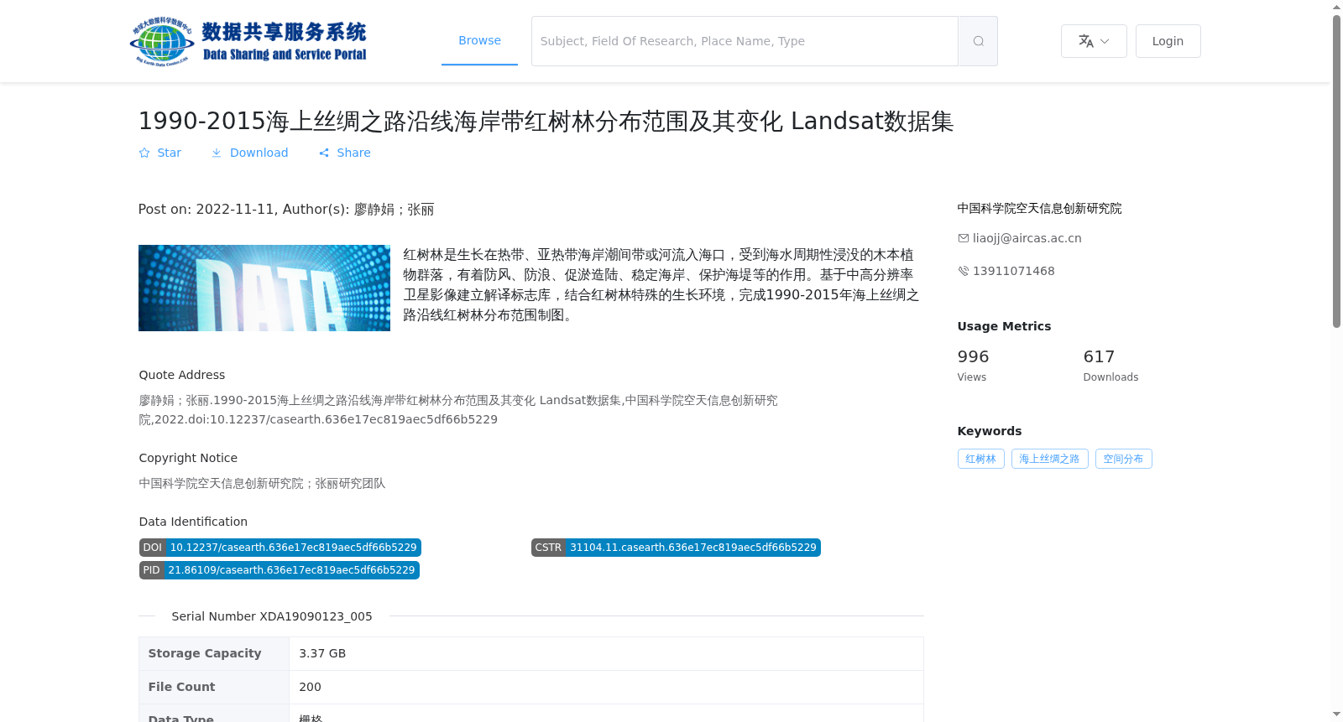
Task: Select the 红树林 keyword tag
Action: point(980,459)
